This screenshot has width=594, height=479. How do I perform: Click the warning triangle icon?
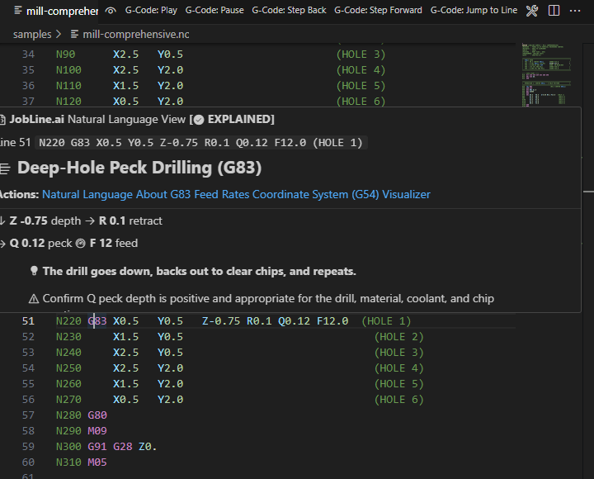pyautogui.click(x=34, y=299)
